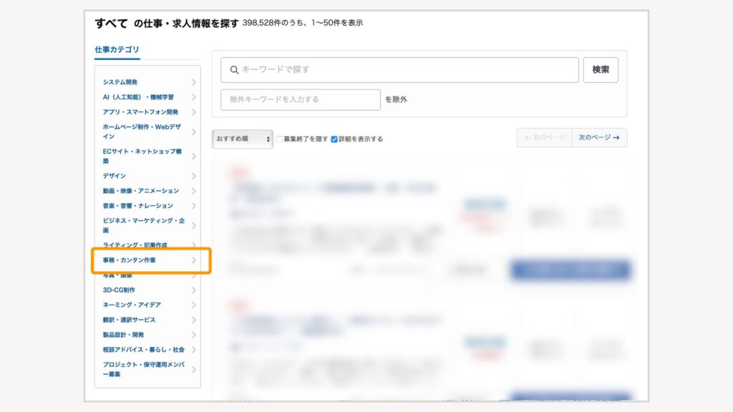The width and height of the screenshot is (733, 412).
Task: Click the chevron next to 音楽・音響・ナレーション
Action: (x=193, y=206)
